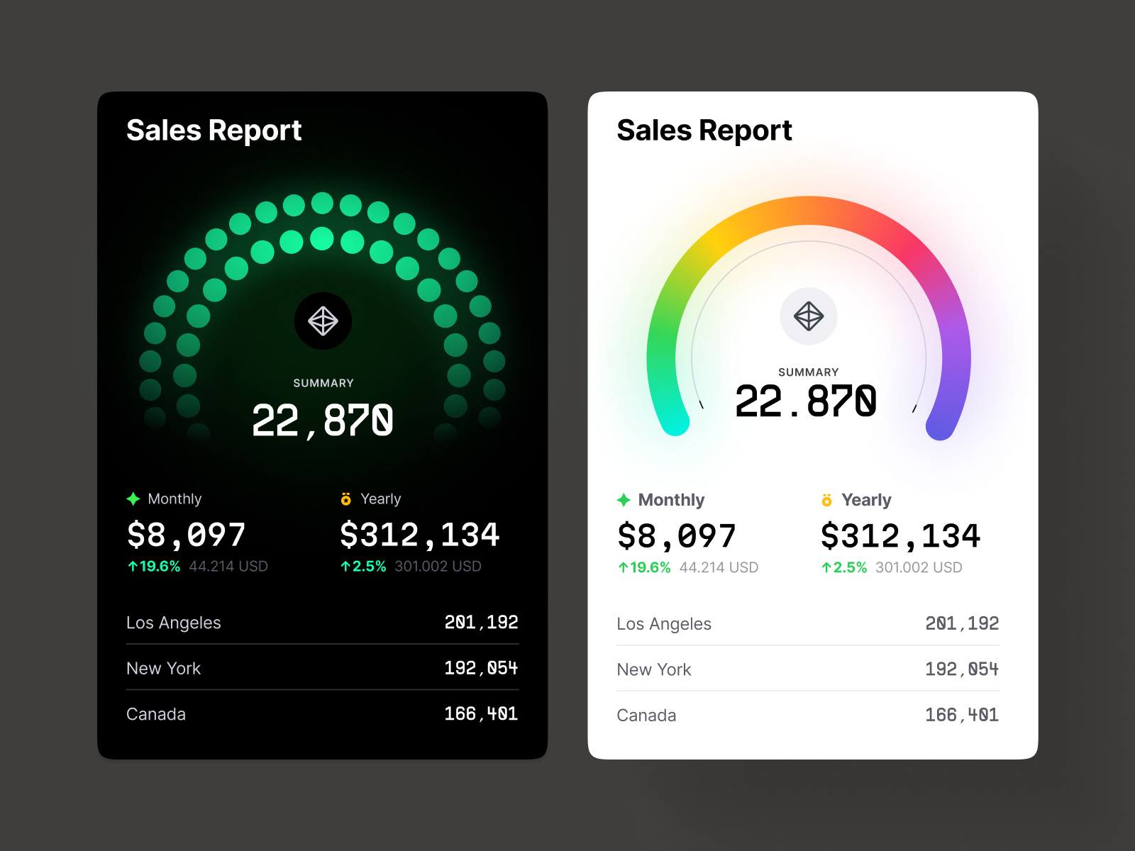Click the $8,097 monthly amount in dark card
1135x851 pixels.
(186, 535)
